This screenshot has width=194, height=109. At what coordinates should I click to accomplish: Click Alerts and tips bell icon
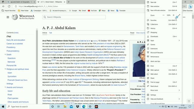[x=148, y=61]
